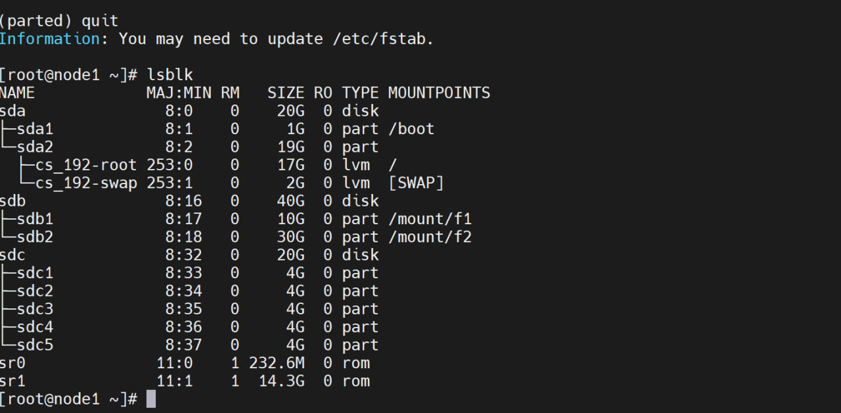Viewport: 841px width, 413px height.
Task: Click the lsblk command text
Action: (x=170, y=75)
